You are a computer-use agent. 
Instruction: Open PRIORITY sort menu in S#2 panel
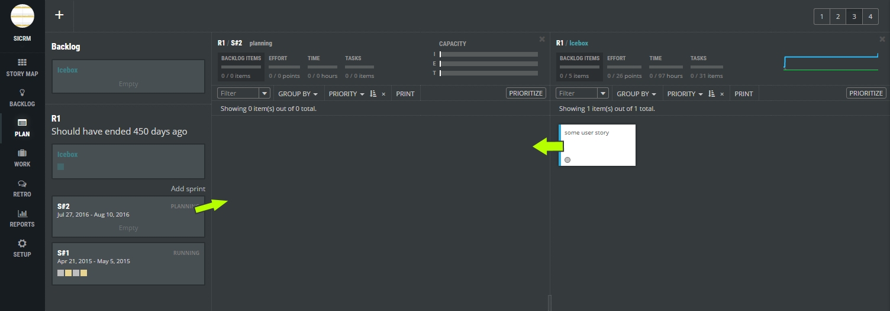pyautogui.click(x=347, y=94)
